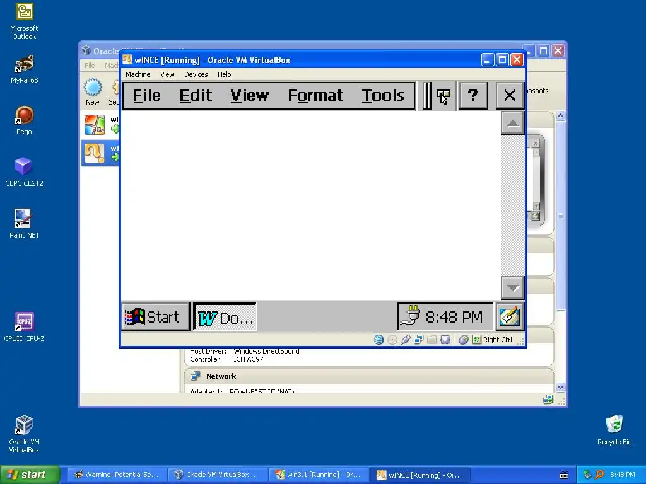Click the host key green arrow icon
Screen dimensions: 646x484
click(477, 340)
